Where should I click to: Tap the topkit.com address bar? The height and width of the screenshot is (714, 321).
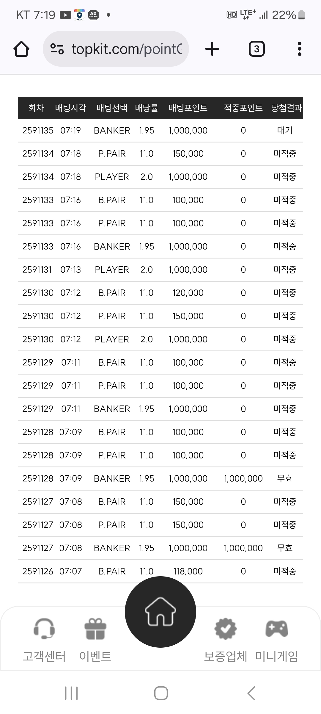[126, 49]
